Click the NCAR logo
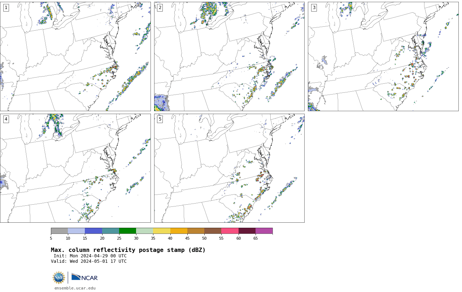The image size is (462, 292). [x=84, y=277]
